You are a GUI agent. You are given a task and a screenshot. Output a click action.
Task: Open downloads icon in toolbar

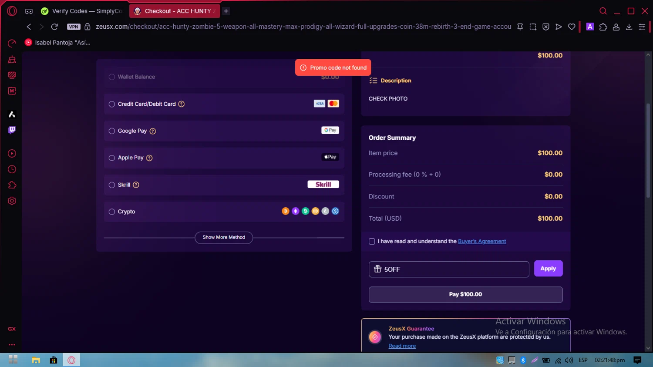[629, 27]
